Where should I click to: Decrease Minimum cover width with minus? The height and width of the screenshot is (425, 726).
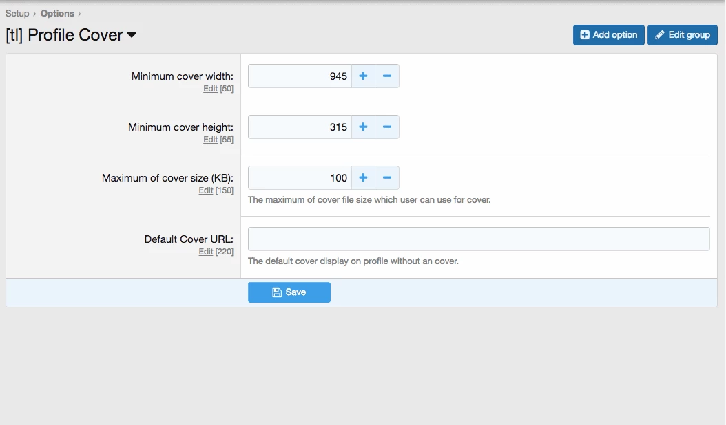(387, 76)
